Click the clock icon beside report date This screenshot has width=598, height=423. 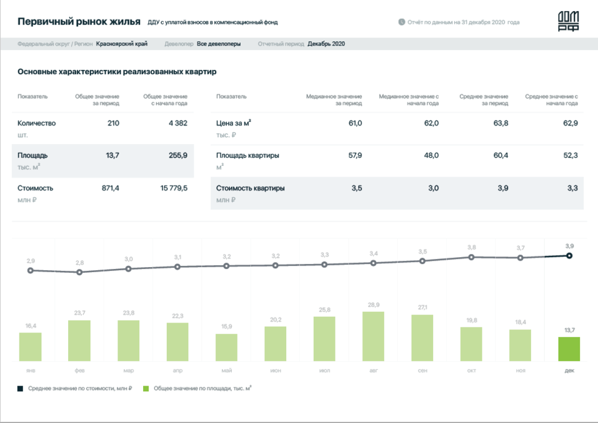coord(402,22)
